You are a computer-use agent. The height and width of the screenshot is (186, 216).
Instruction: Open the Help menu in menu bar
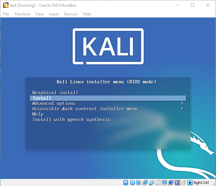coord(87,14)
